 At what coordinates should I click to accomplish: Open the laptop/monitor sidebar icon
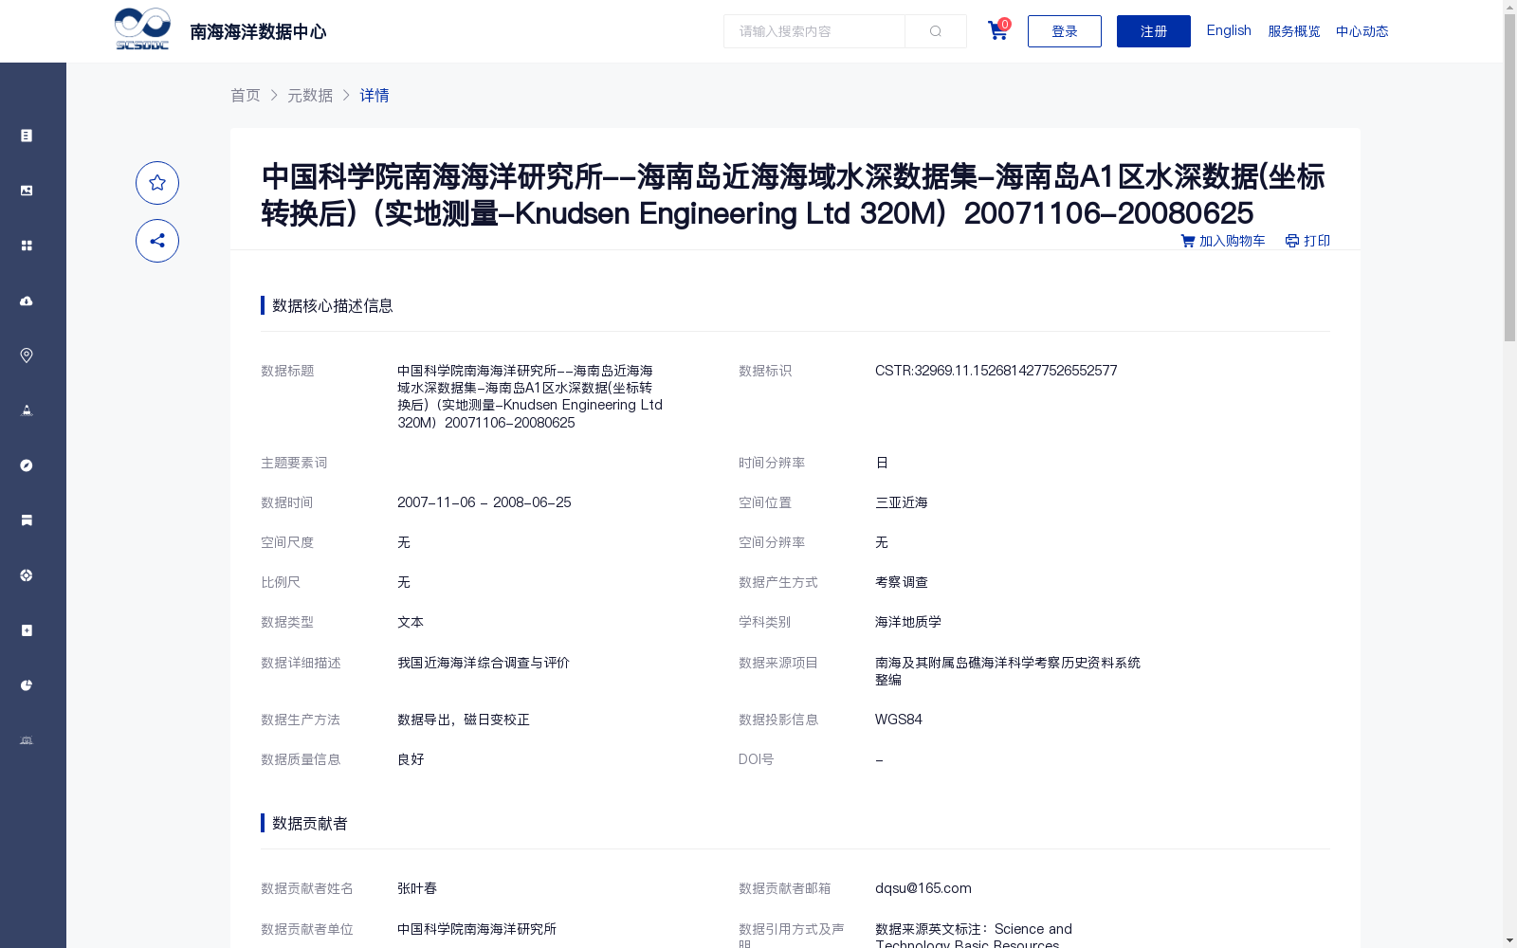coord(27,740)
